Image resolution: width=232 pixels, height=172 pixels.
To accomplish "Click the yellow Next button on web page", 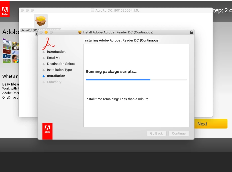I will (211, 124).
